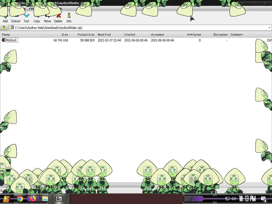Screen dimensions: 272x204
Task: Close the 7-Zip window
Action: coord(265,3)
